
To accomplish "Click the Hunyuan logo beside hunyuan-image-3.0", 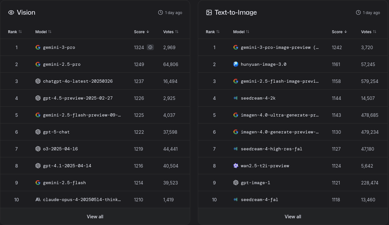I will click(236, 64).
